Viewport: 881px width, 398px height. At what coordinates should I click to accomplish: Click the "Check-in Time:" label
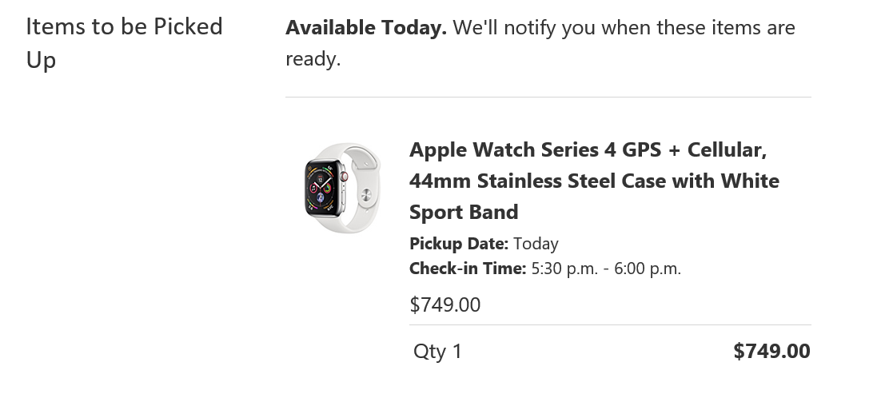coord(467,269)
